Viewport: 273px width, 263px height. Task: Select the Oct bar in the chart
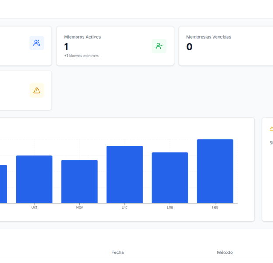(34, 179)
